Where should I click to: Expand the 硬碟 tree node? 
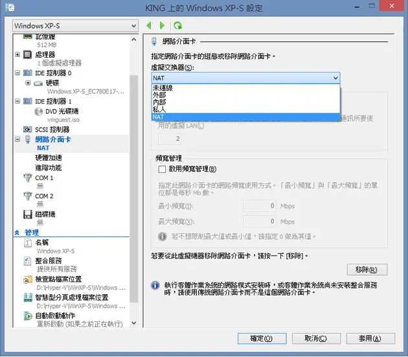pos(28,83)
